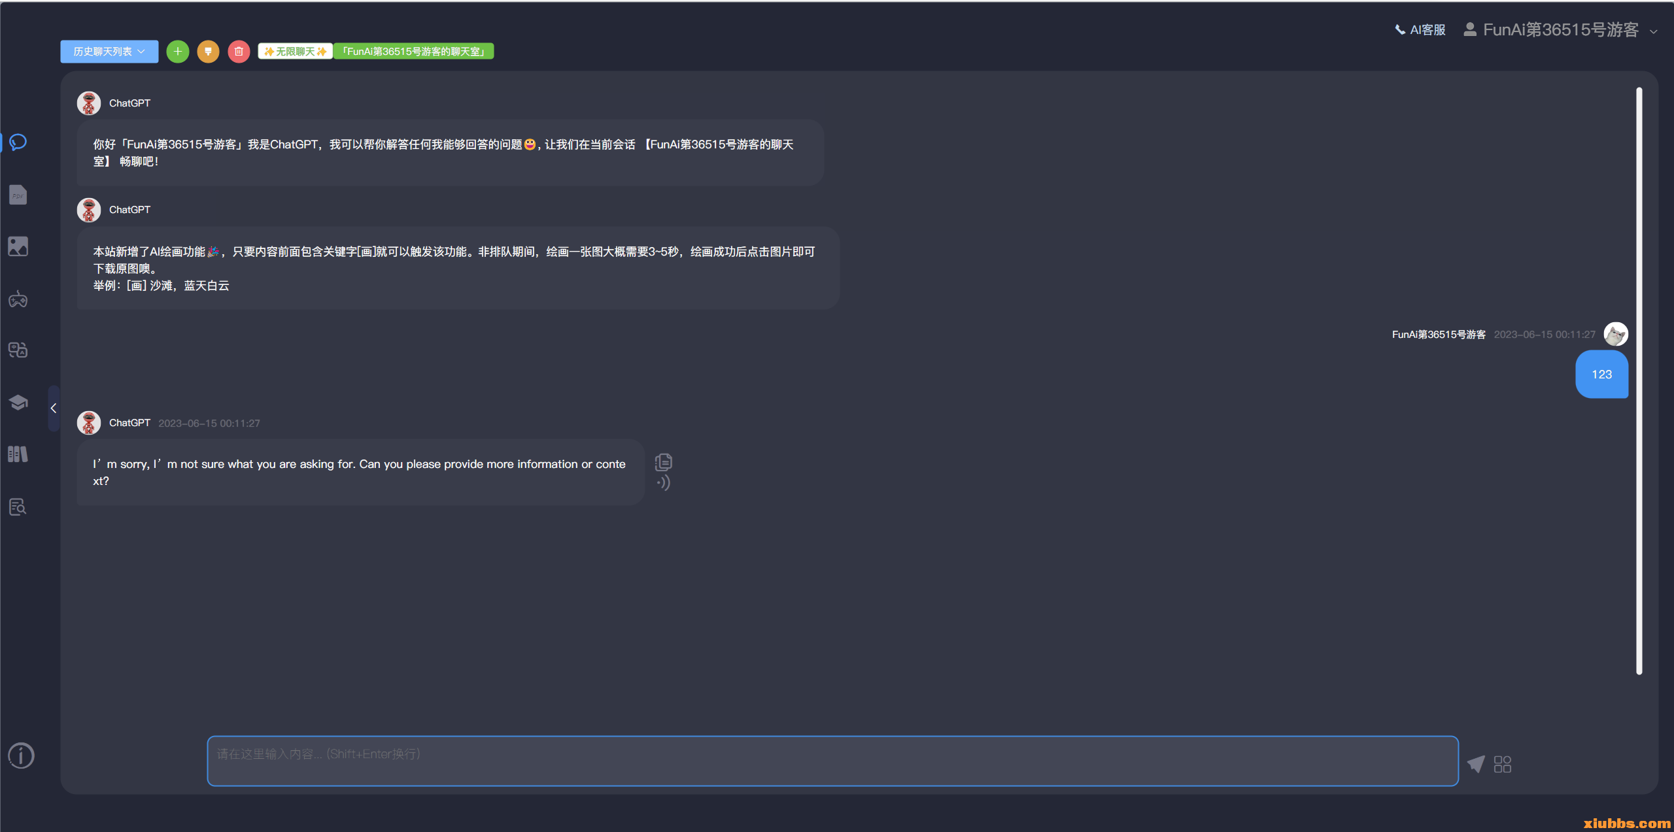Open the document search sidebar icon
The image size is (1674, 832).
click(18, 507)
